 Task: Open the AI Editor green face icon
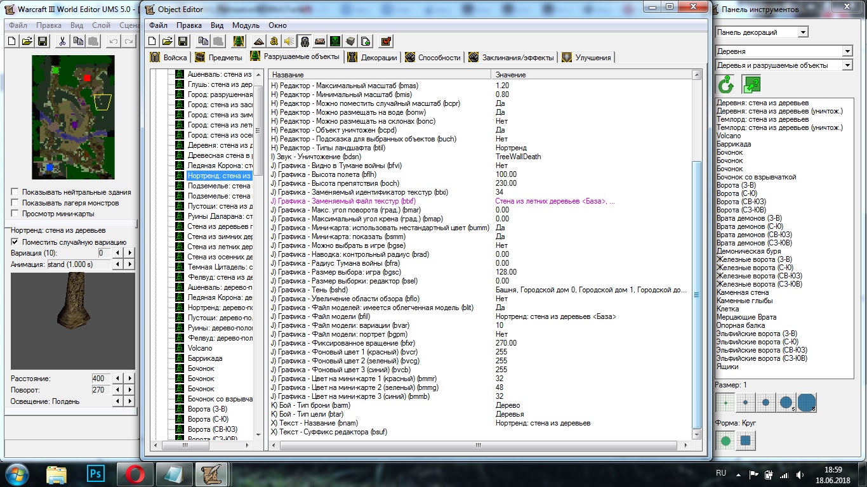click(x=335, y=41)
